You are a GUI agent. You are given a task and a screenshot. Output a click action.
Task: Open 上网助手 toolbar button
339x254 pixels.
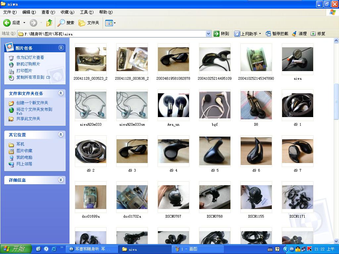(246, 34)
